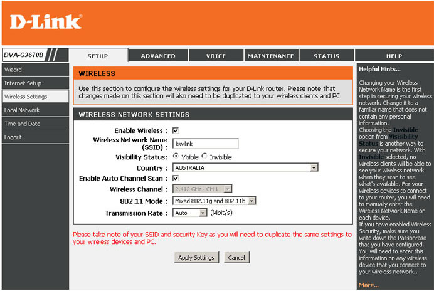Click the More... link in hints
The image size is (434, 291).
point(369,285)
